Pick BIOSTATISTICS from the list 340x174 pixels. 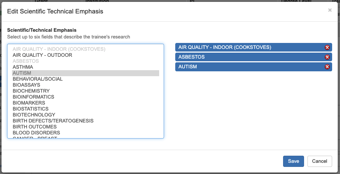pyautogui.click(x=30, y=109)
